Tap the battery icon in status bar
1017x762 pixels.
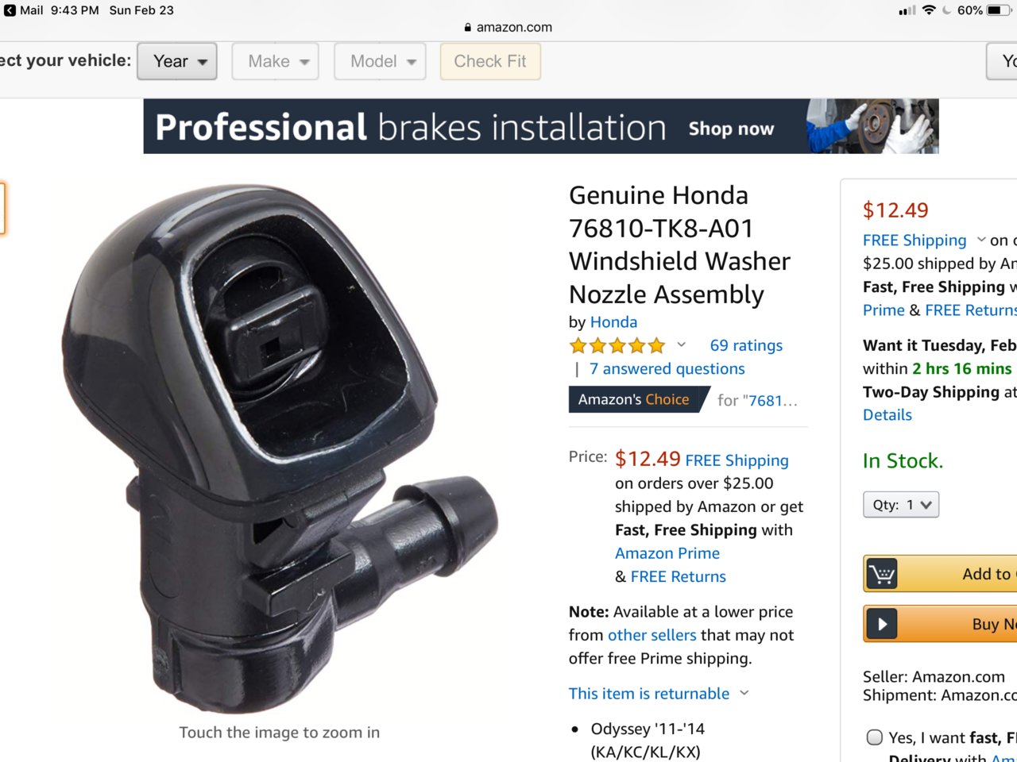(1000, 10)
